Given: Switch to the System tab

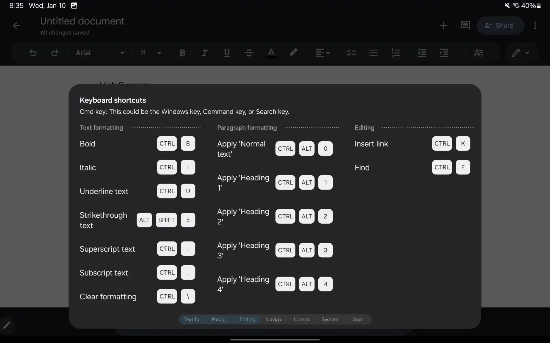Looking at the screenshot, I should (x=330, y=319).
